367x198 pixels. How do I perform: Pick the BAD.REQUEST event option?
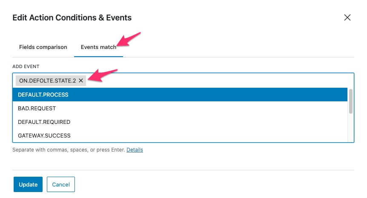tap(37, 108)
